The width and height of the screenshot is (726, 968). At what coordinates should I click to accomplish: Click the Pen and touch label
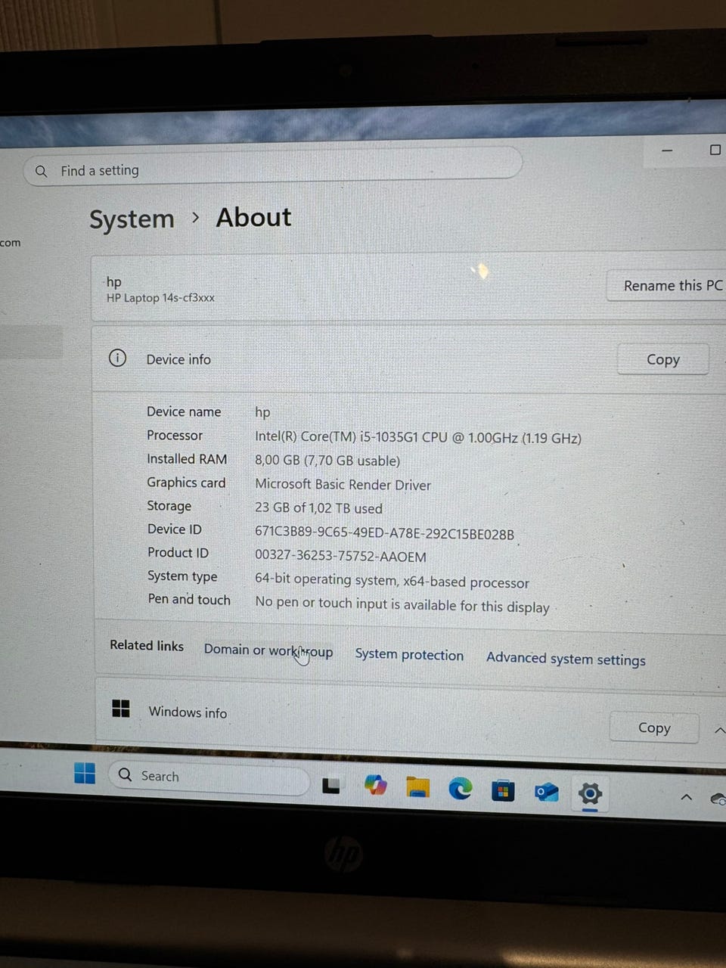click(x=189, y=599)
